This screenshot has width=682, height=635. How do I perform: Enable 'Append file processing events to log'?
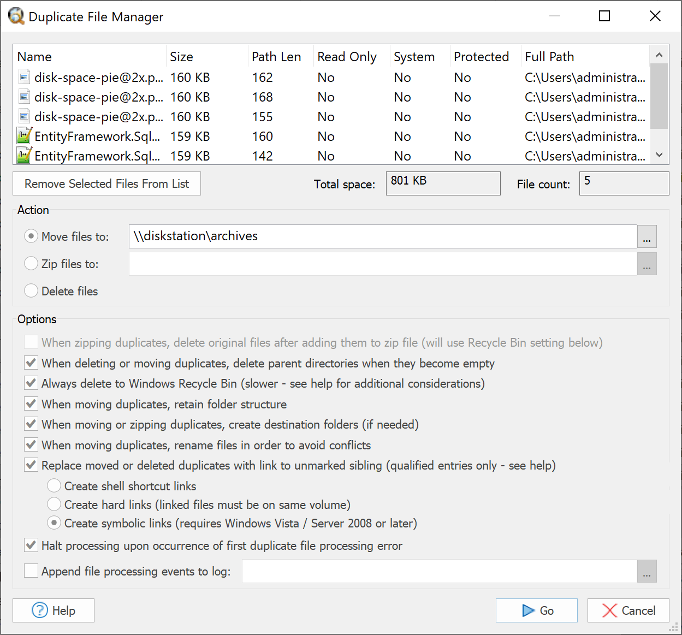tap(31, 570)
